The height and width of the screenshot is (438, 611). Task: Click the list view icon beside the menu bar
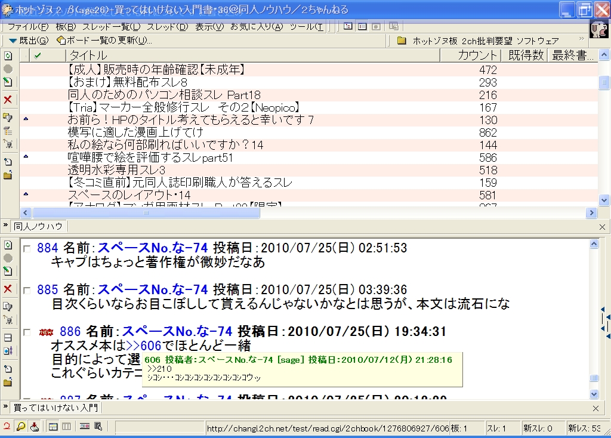(x=362, y=26)
